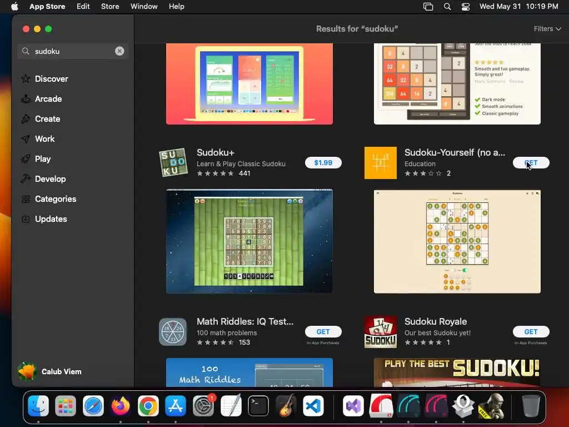This screenshot has height=427, width=569.
Task: Get the Sudoku Royale app
Action: pyautogui.click(x=531, y=331)
